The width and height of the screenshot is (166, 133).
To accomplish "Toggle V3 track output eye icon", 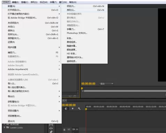I will point(77,129).
